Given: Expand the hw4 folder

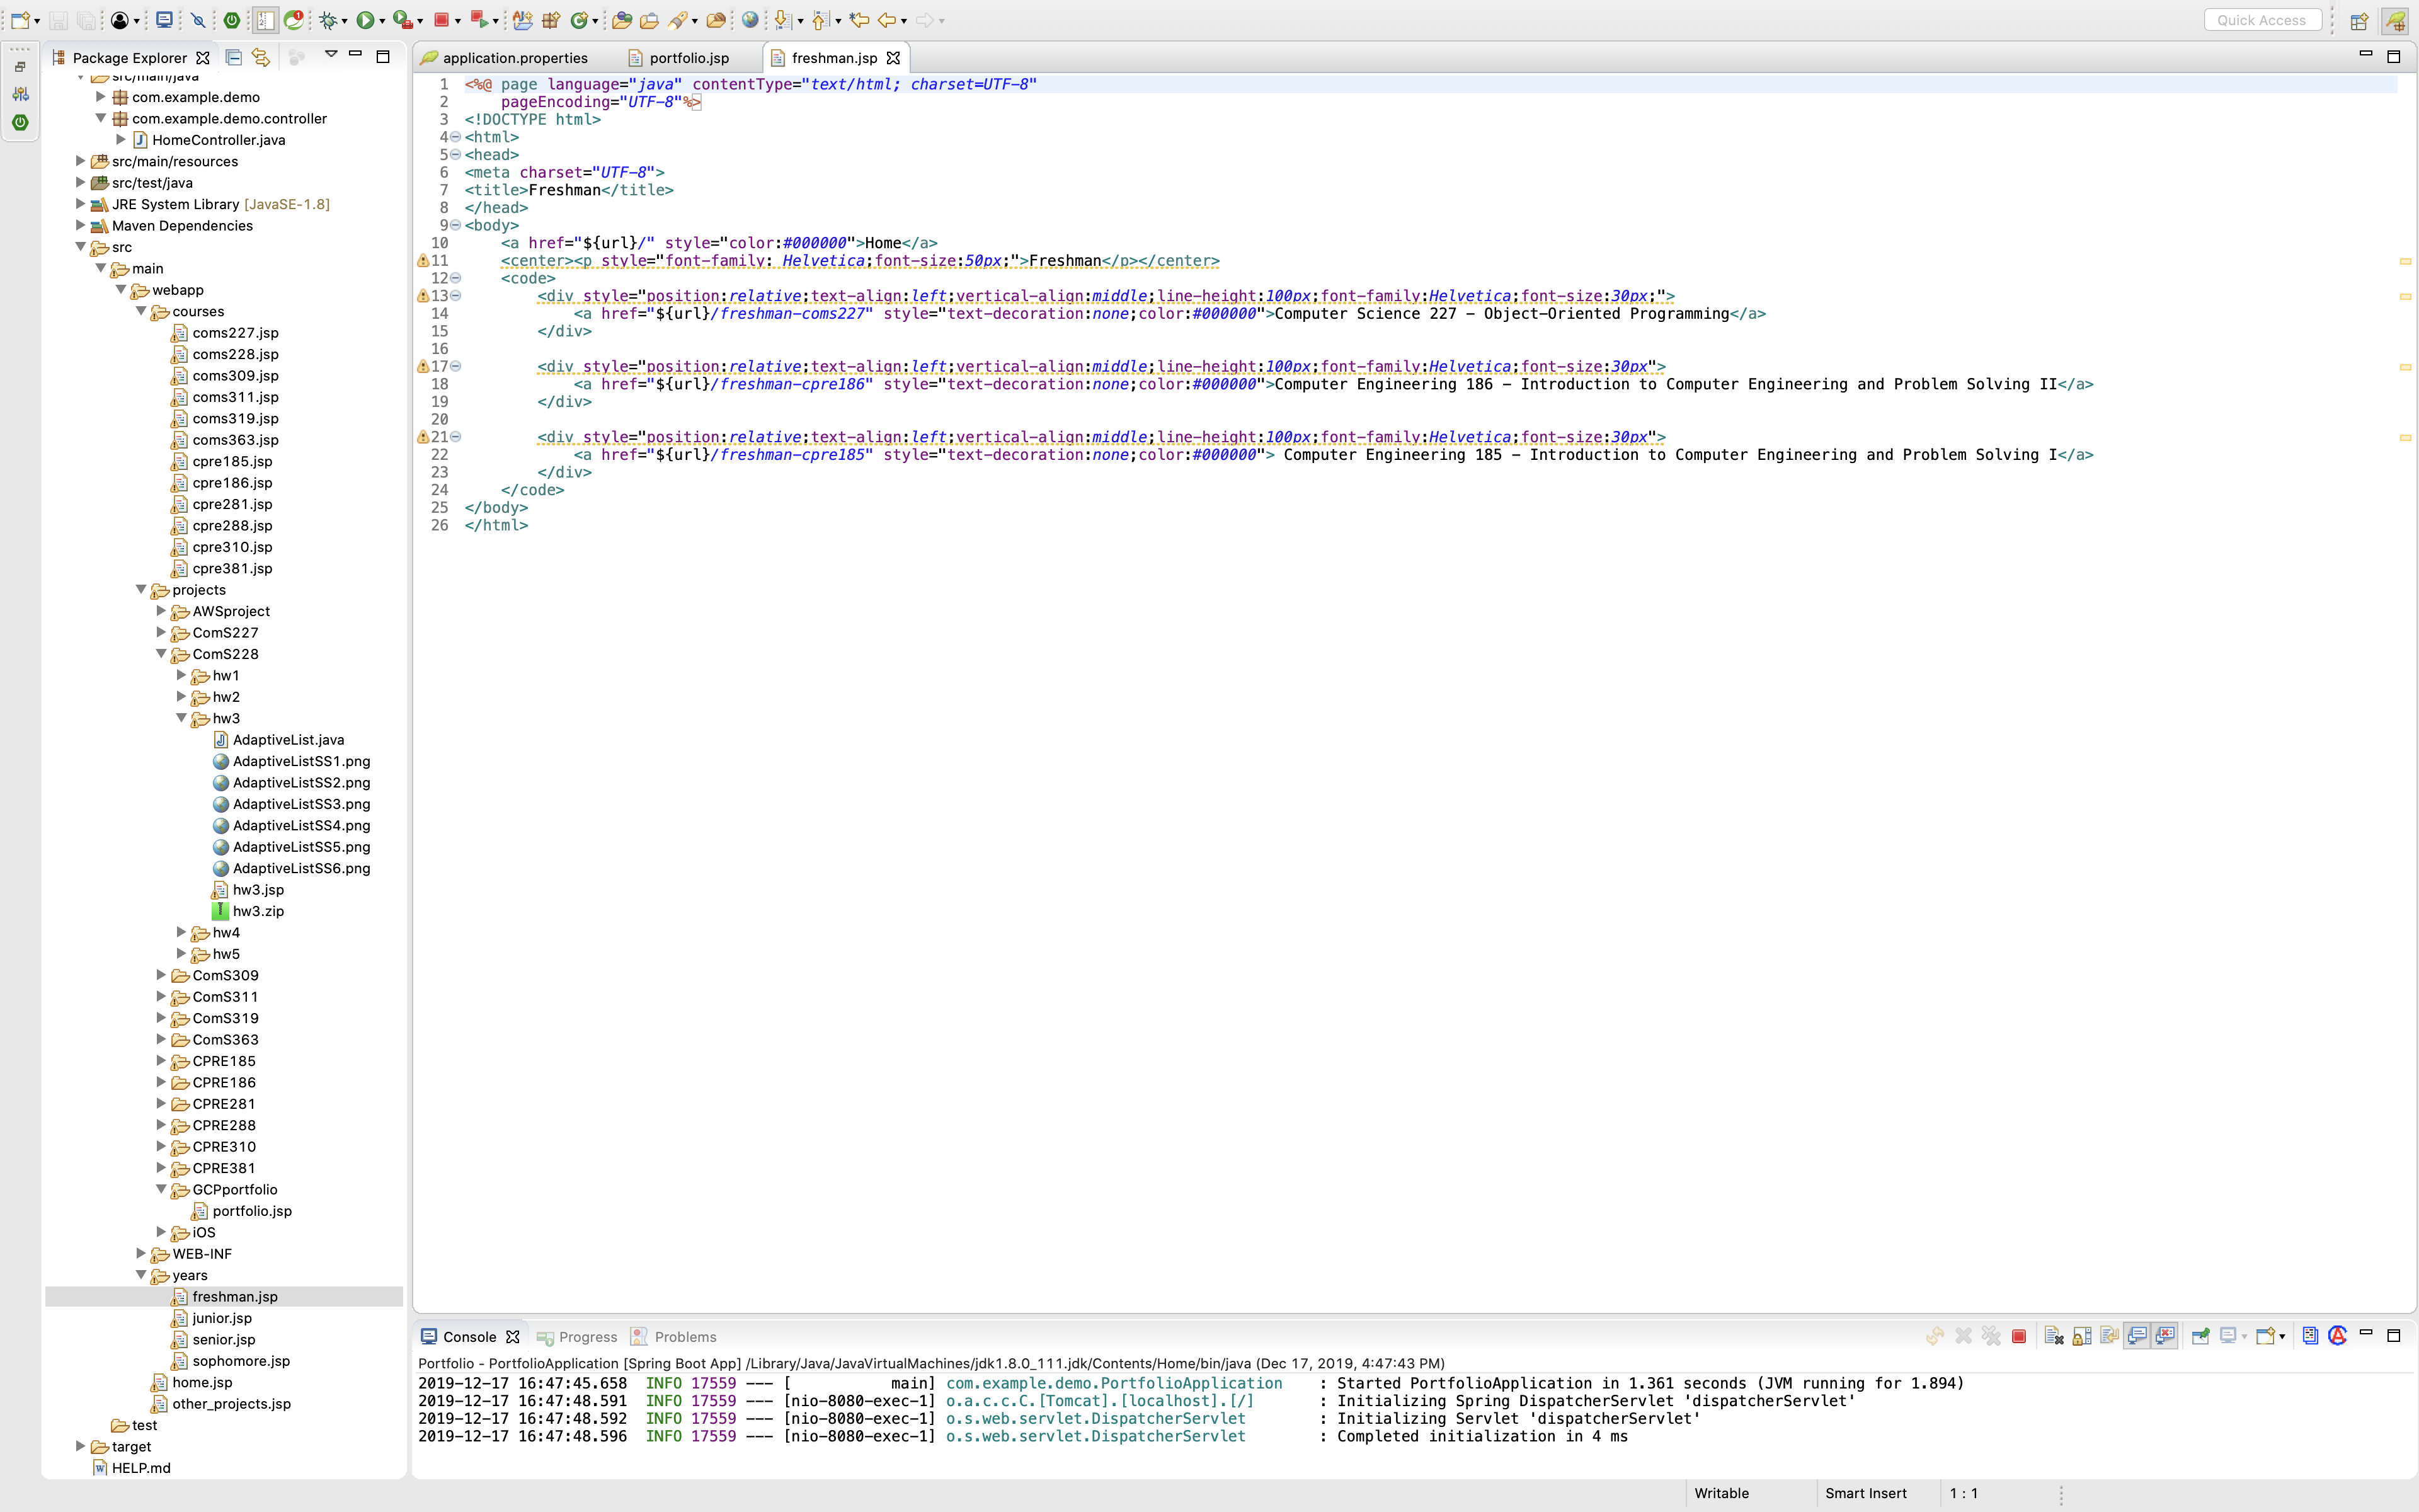Looking at the screenshot, I should pos(181,932).
